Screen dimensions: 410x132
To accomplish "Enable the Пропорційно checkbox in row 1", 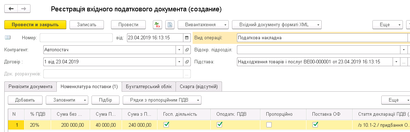I will click(x=269, y=125).
